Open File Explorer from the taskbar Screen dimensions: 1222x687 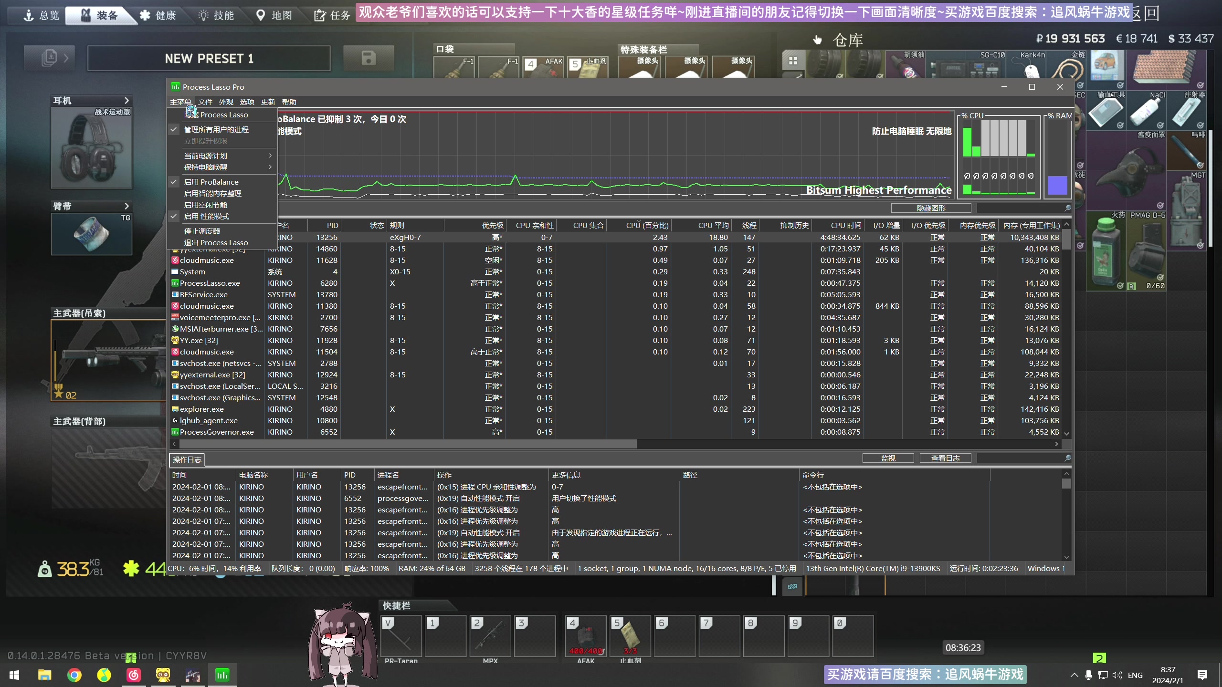click(45, 675)
